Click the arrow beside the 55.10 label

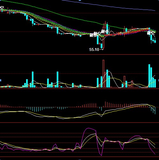click(101, 49)
